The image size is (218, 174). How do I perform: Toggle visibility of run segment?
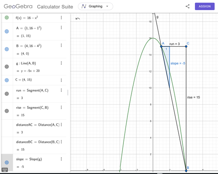coord(6,94)
